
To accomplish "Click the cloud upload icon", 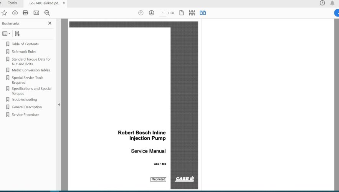I will [x=15, y=13].
